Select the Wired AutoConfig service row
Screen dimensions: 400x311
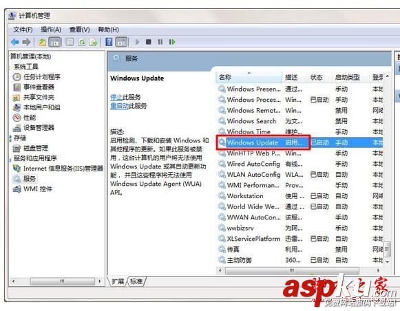[x=300, y=164]
